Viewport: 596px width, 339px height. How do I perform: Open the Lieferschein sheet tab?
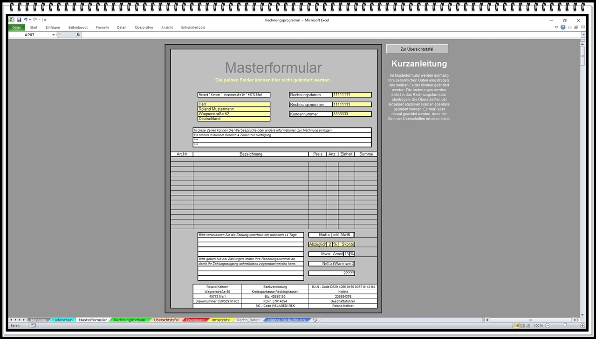click(x=62, y=320)
